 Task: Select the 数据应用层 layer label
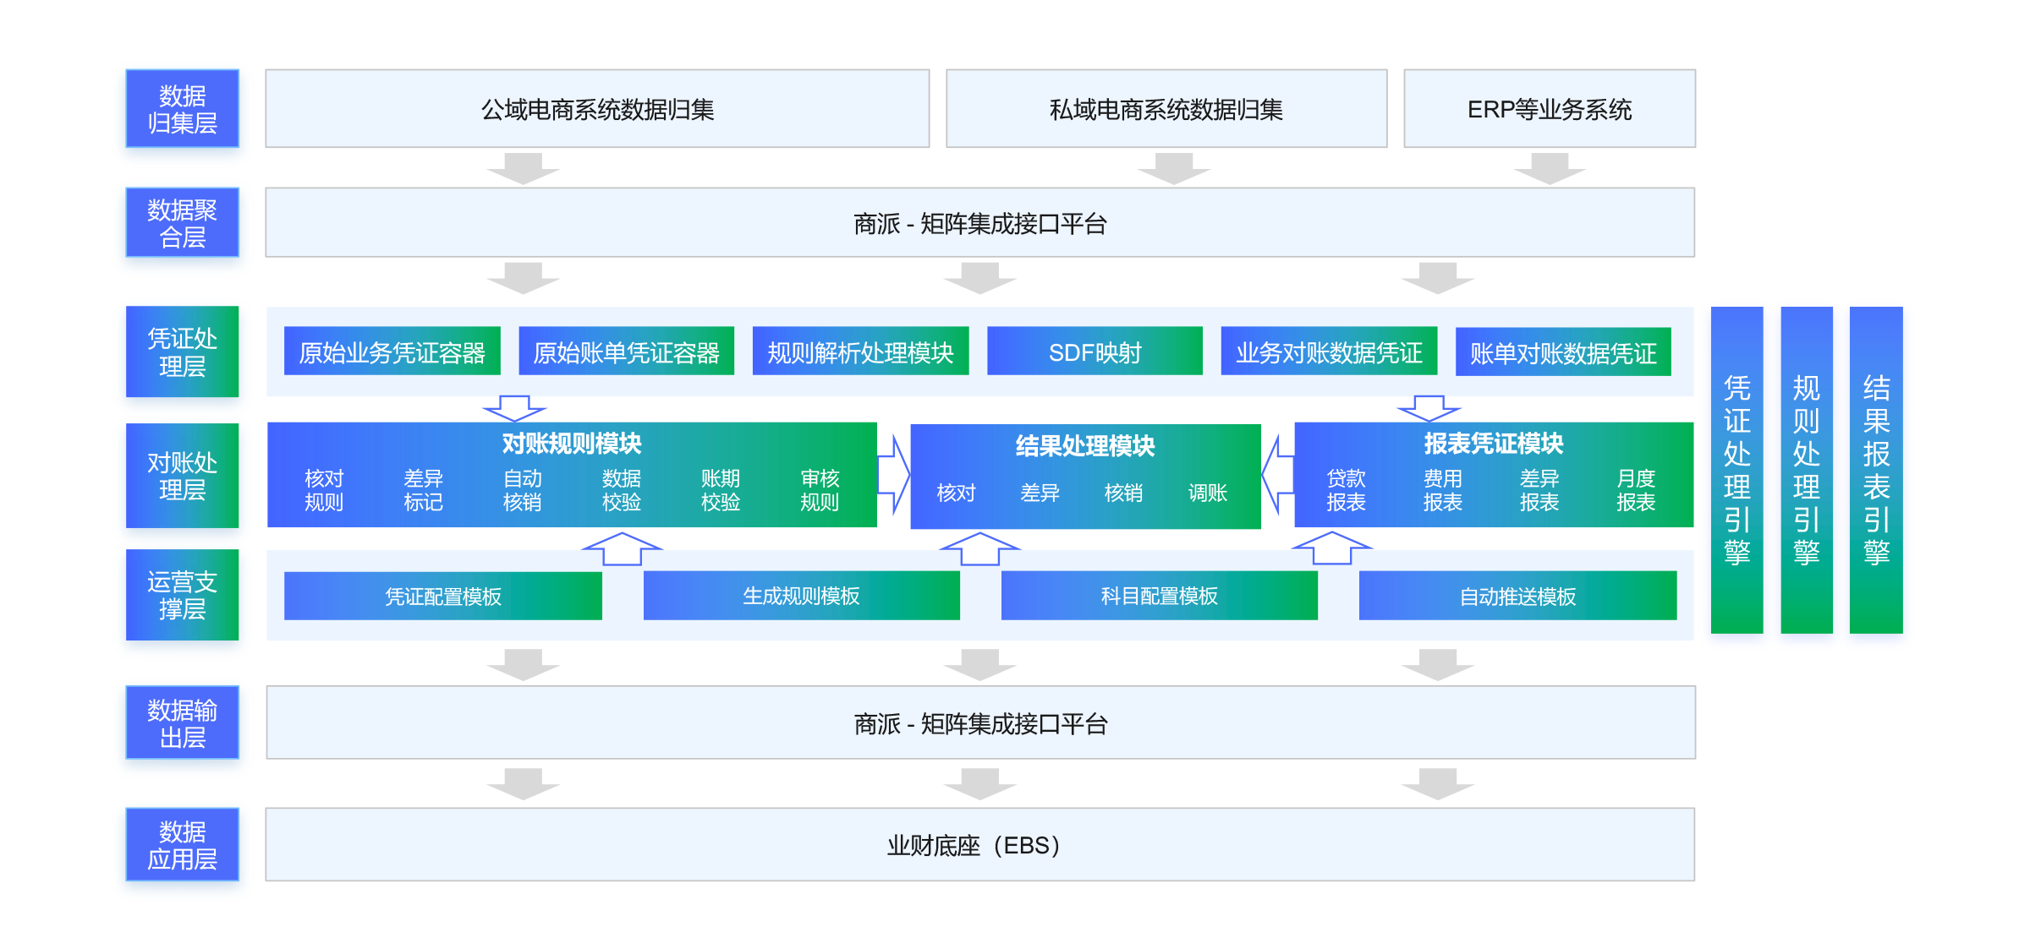[182, 845]
